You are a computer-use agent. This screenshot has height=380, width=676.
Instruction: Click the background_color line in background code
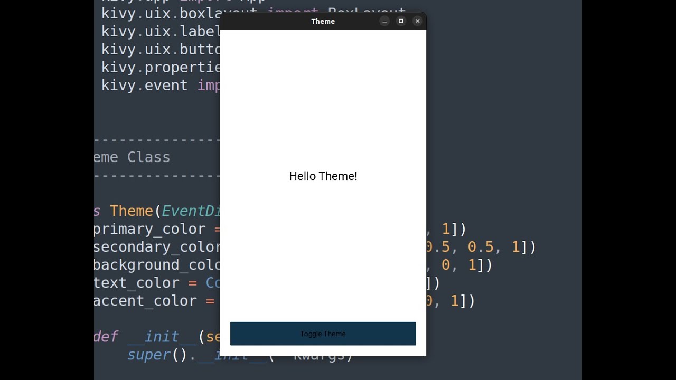(157, 265)
